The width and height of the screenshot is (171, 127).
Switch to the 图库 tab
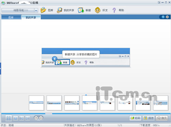pos(11,17)
